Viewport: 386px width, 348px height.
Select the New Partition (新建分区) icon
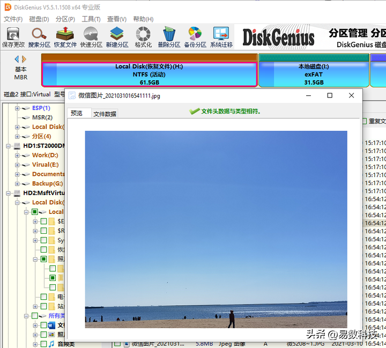click(x=117, y=37)
